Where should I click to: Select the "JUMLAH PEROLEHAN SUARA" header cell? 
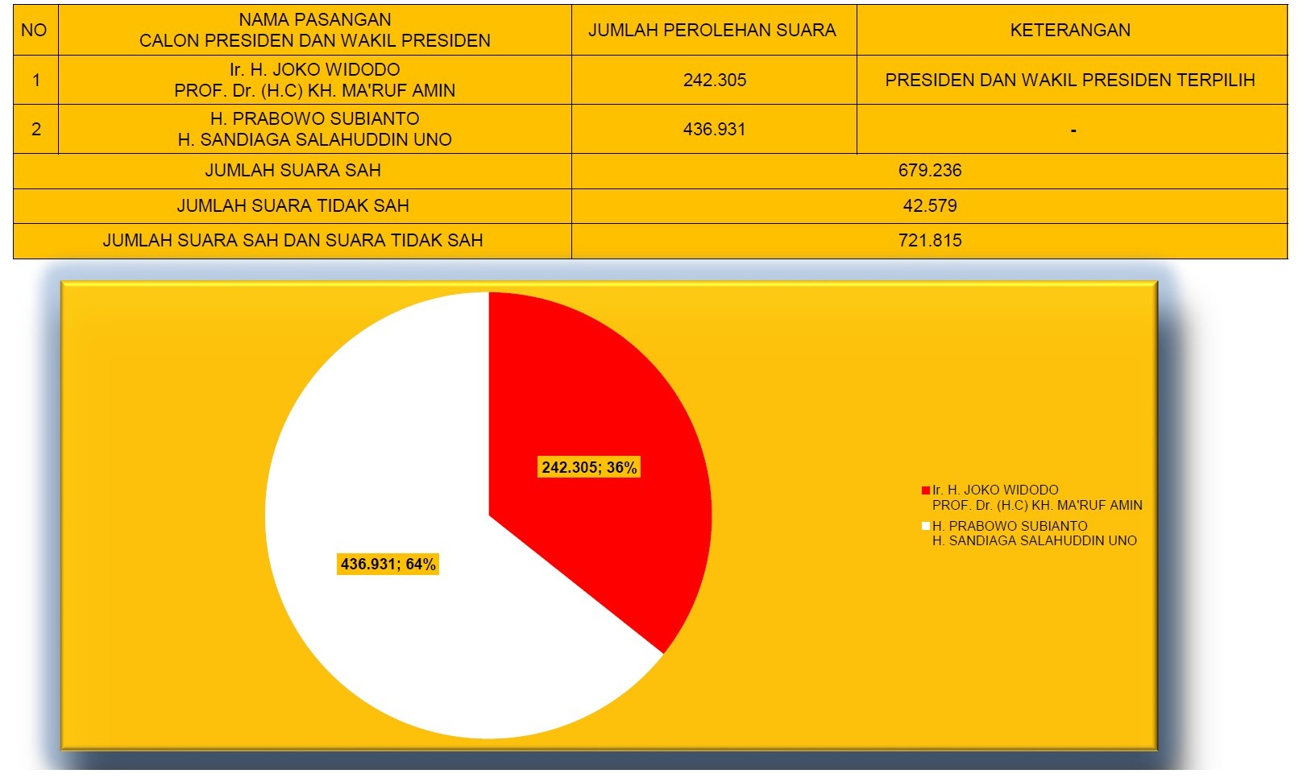(x=712, y=31)
